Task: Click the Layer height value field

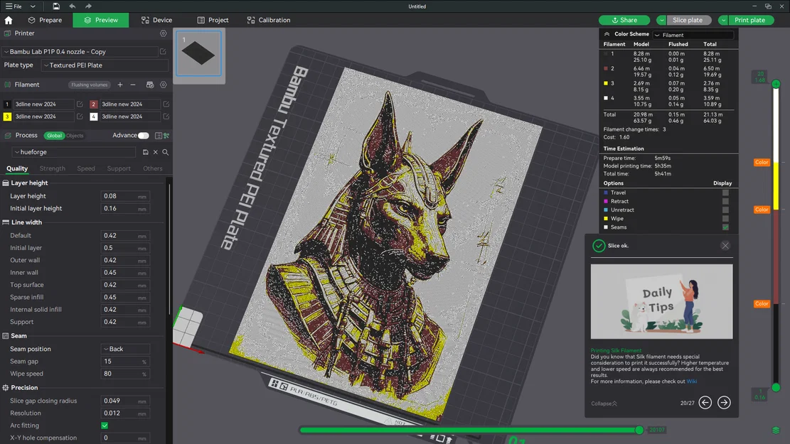Action: (x=125, y=196)
